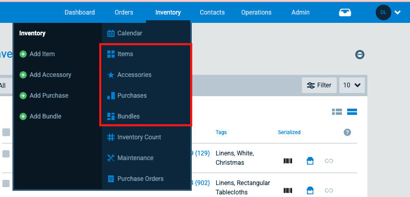Choose Add Item in Inventory menu
This screenshot has width=410, height=197.
point(42,54)
